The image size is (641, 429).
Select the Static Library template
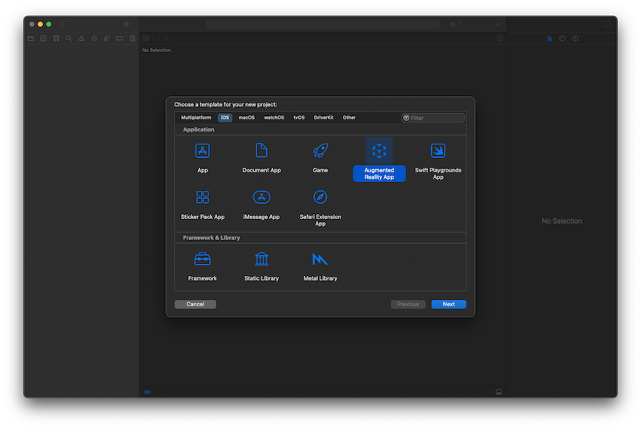[261, 267]
